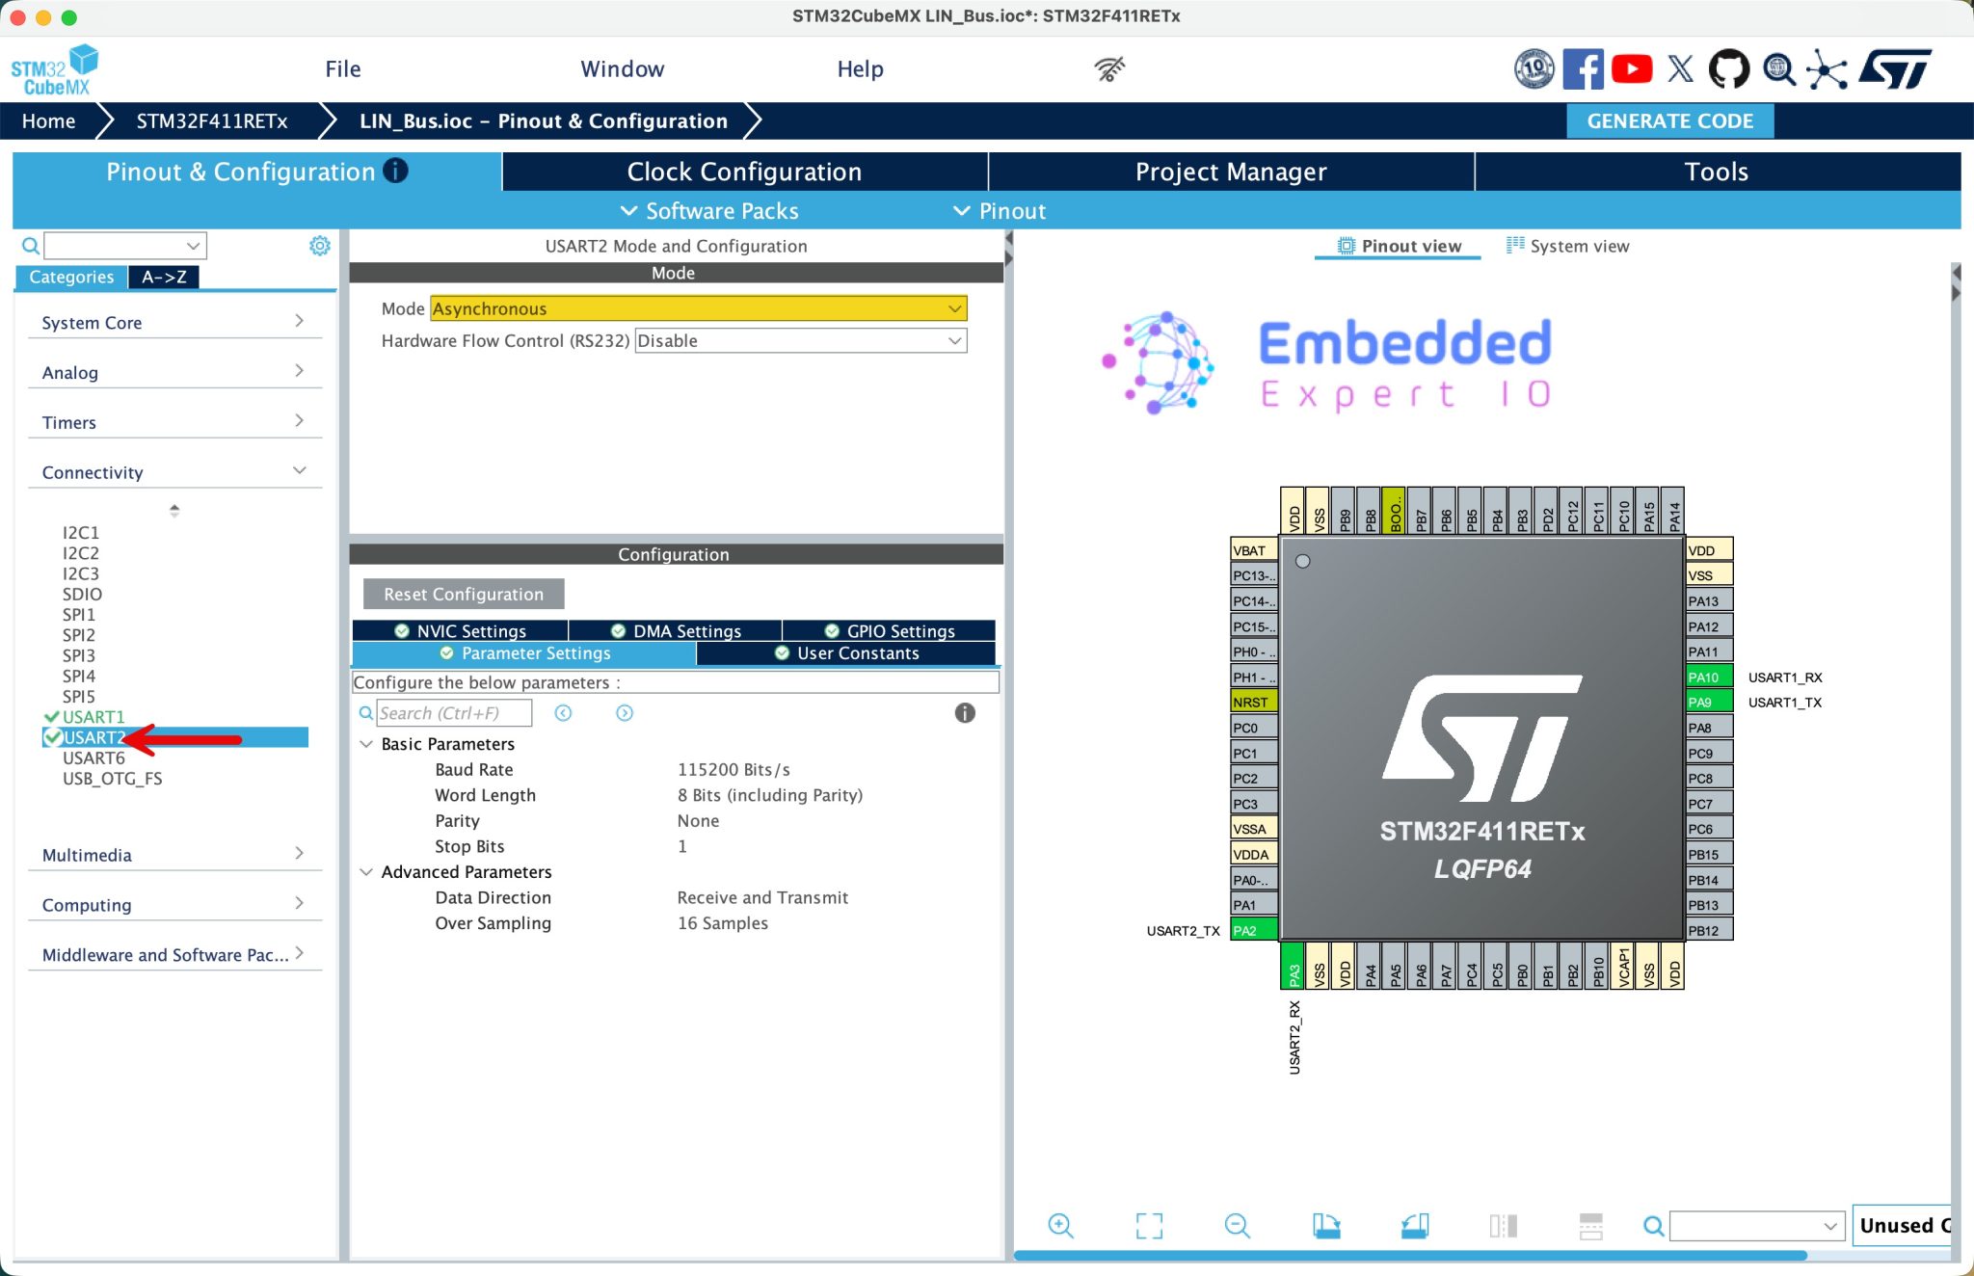The height and width of the screenshot is (1276, 1974).
Task: Zoom in on the pinout view
Action: click(x=1060, y=1225)
